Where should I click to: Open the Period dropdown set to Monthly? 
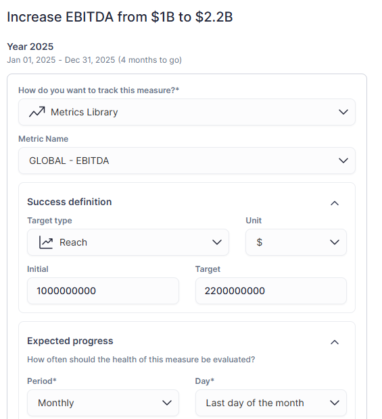tap(103, 403)
